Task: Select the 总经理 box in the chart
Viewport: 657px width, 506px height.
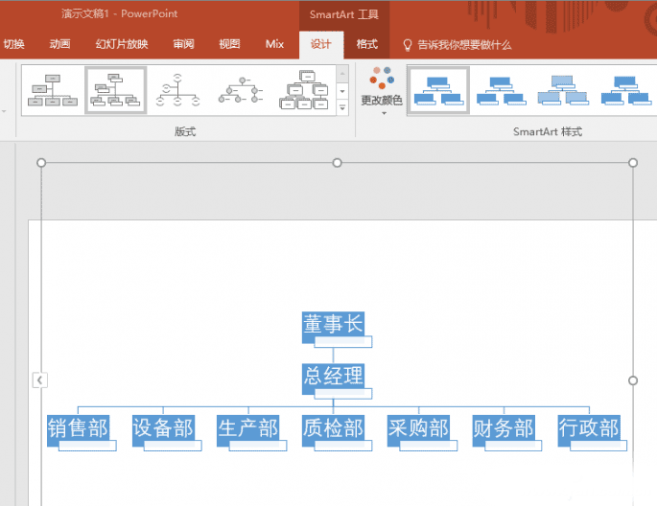Action: pyautogui.click(x=333, y=376)
